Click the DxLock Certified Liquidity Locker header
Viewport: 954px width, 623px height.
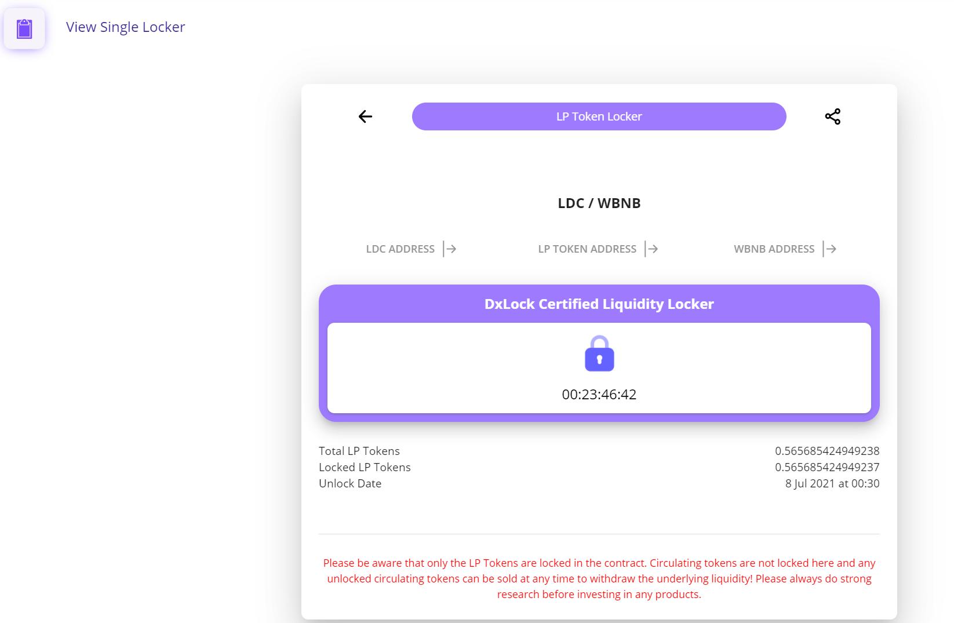pos(599,304)
